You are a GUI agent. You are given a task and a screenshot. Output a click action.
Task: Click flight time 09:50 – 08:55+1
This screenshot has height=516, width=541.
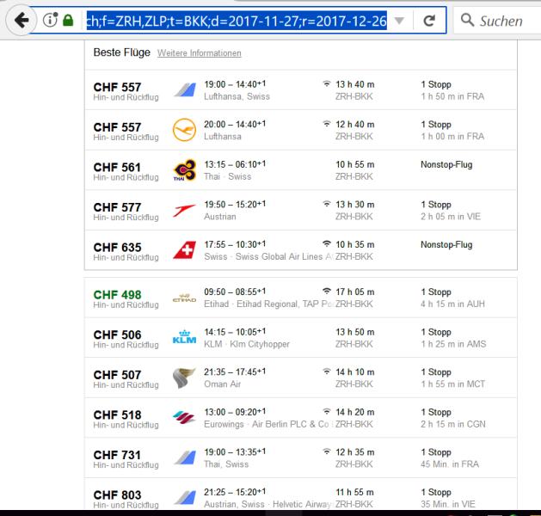[x=235, y=292]
